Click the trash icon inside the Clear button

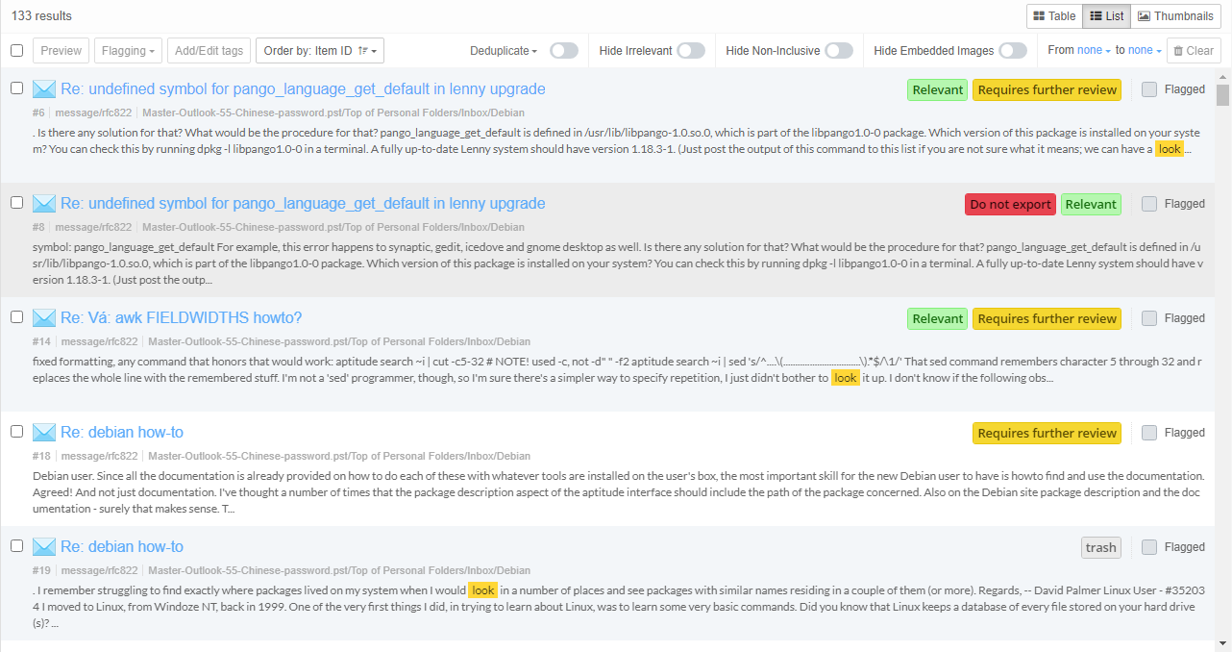tap(1179, 50)
